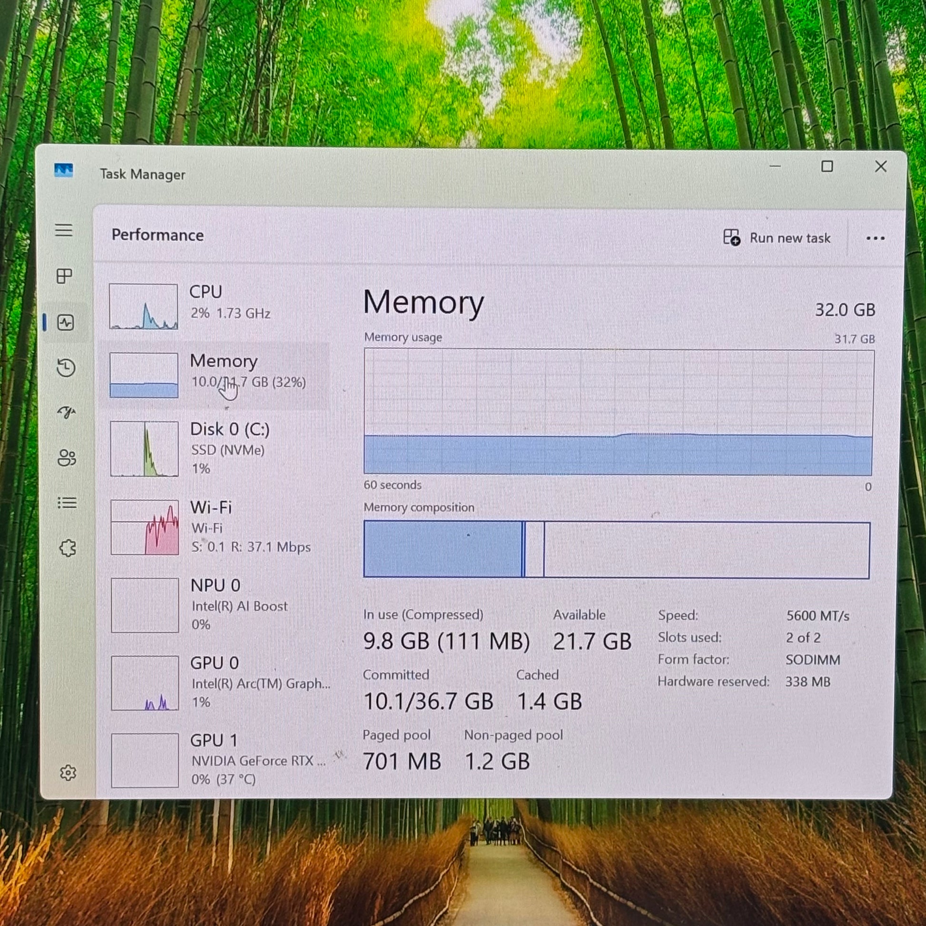Screen dimensions: 926x926
Task: Select the Memory performance item
Action: (216, 375)
